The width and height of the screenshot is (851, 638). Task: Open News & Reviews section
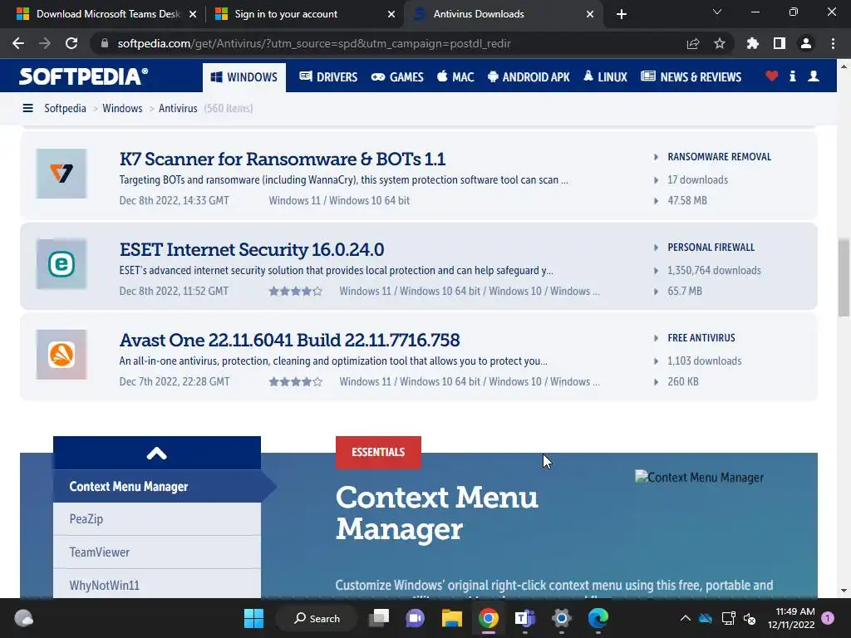click(691, 77)
